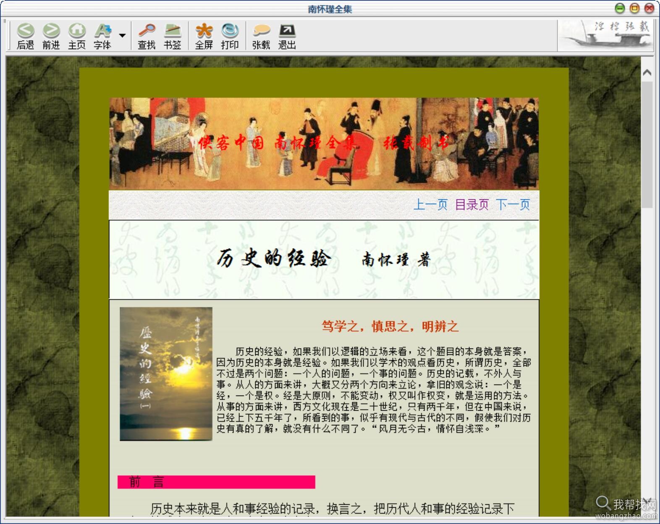Open the 字体 font icon

point(102,36)
